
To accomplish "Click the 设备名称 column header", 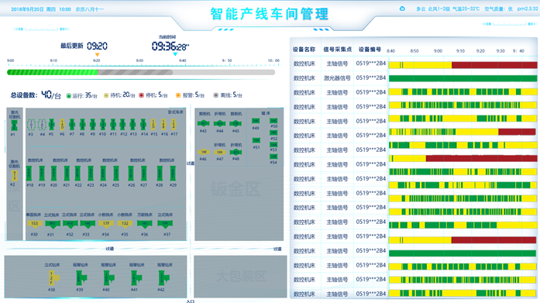I will click(x=304, y=50).
